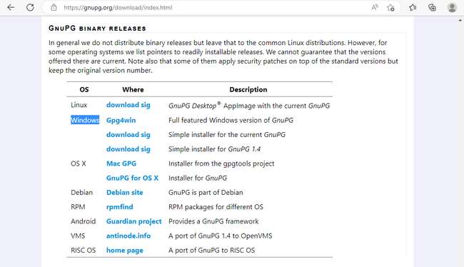Open RISC OS home page link
Image resolution: width=464 pixels, height=267 pixels.
[125, 251]
